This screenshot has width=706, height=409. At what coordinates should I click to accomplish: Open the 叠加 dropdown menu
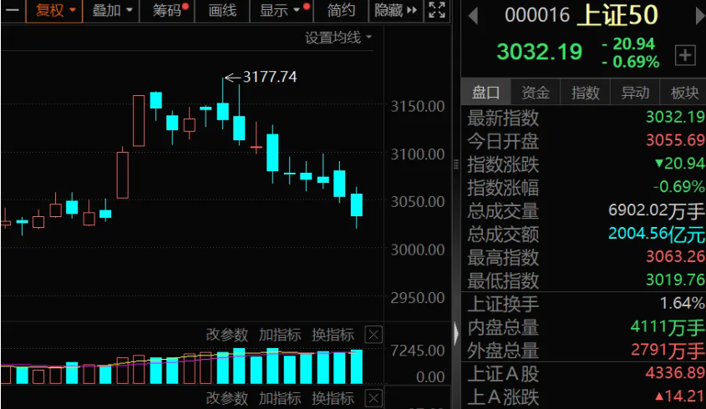(111, 10)
